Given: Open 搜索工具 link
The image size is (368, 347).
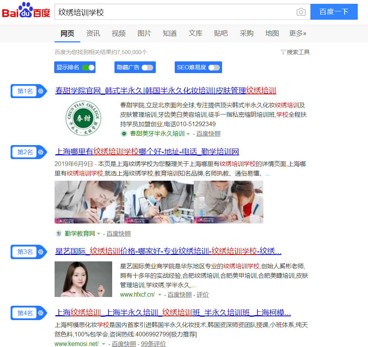Looking at the screenshot, I should (x=298, y=52).
